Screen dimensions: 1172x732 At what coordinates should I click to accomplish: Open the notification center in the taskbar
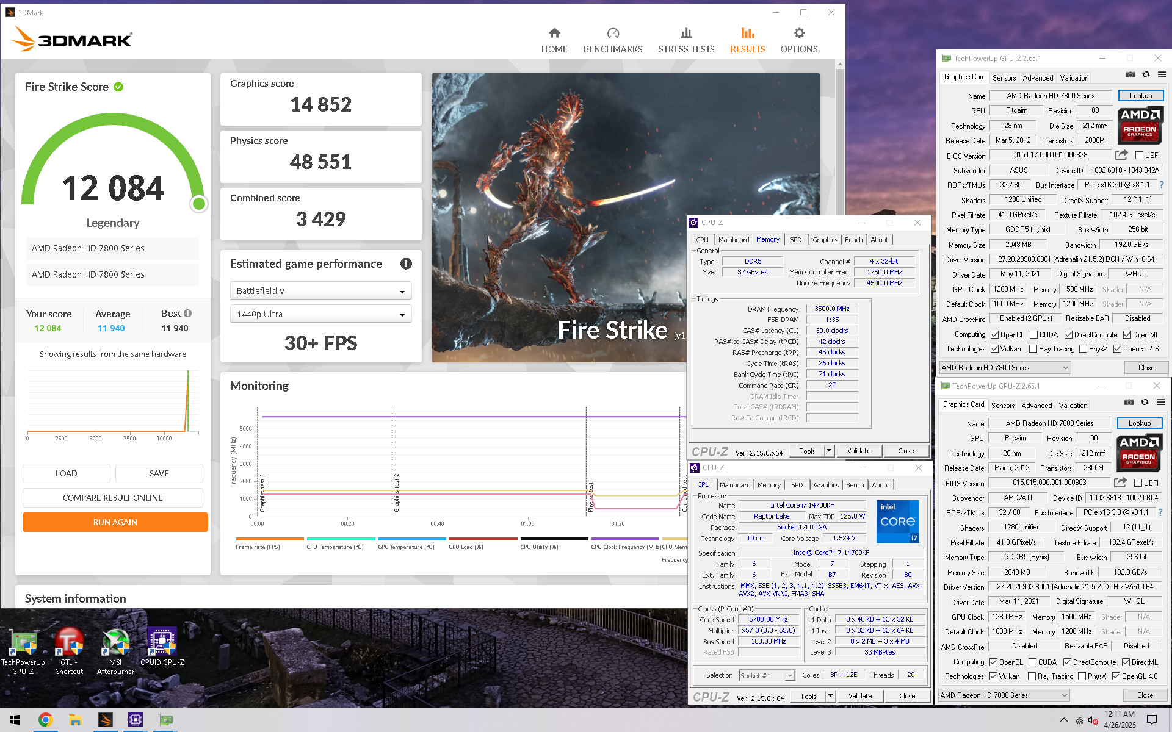click(x=1152, y=720)
